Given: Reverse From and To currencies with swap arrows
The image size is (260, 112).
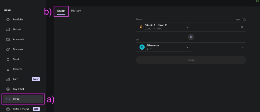Looking at the screenshot, I should click(191, 37).
